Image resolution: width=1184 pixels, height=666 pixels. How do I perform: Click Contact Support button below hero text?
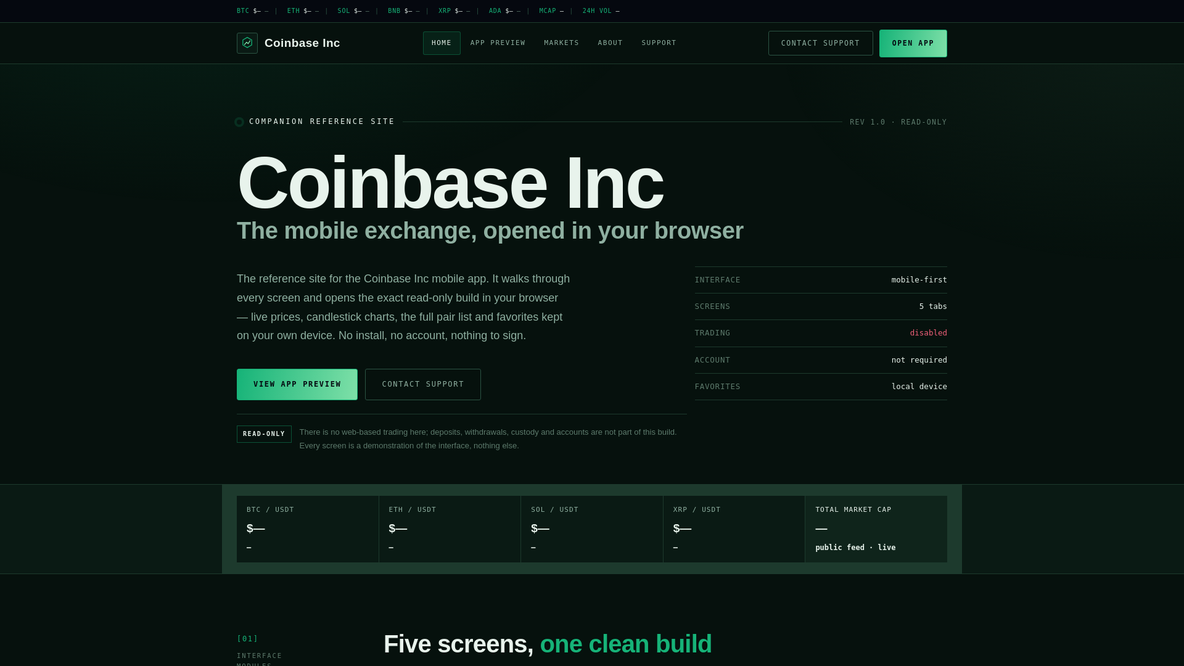click(x=423, y=384)
